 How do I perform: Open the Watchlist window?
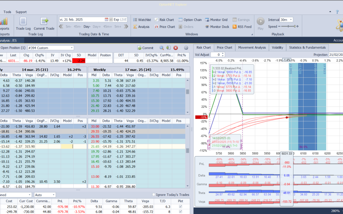pyautogui.click(x=142, y=19)
